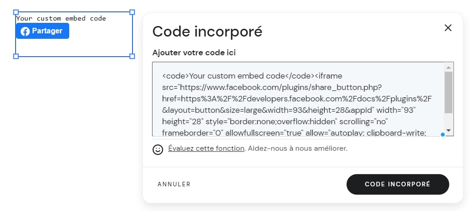
Task: Grab the bottom-right resize handle of embed
Action: 133,56
